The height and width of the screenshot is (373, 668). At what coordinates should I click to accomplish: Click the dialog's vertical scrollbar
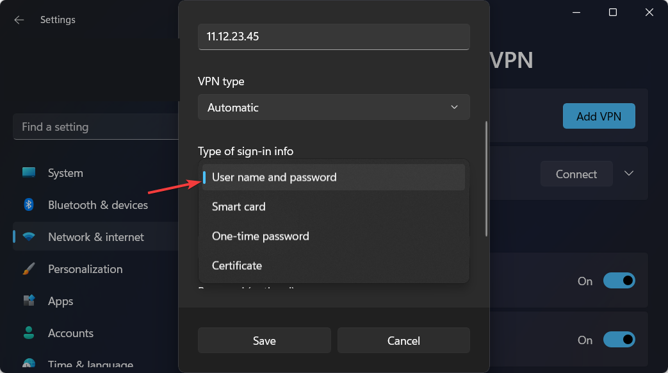[x=486, y=179]
